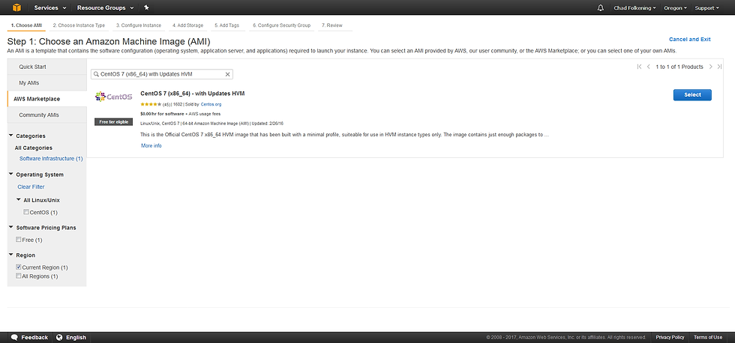Click into the AMI search input field
This screenshot has width=735, height=343.
162,74
